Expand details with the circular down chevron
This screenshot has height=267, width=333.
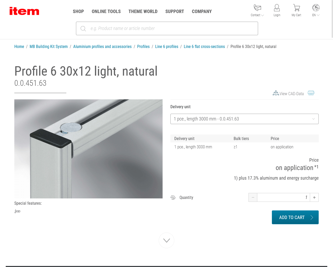(x=166, y=240)
